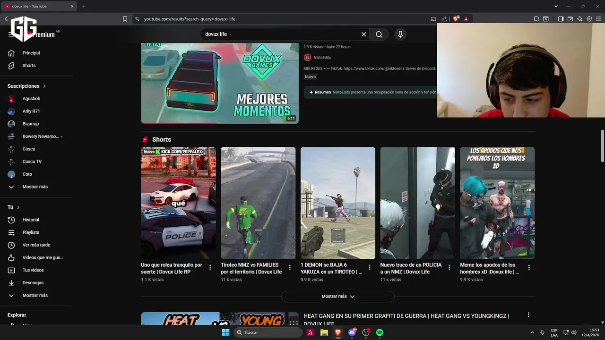Open Discord from the taskbar
Viewport: 605px width, 340px height.
pyautogui.click(x=352, y=332)
